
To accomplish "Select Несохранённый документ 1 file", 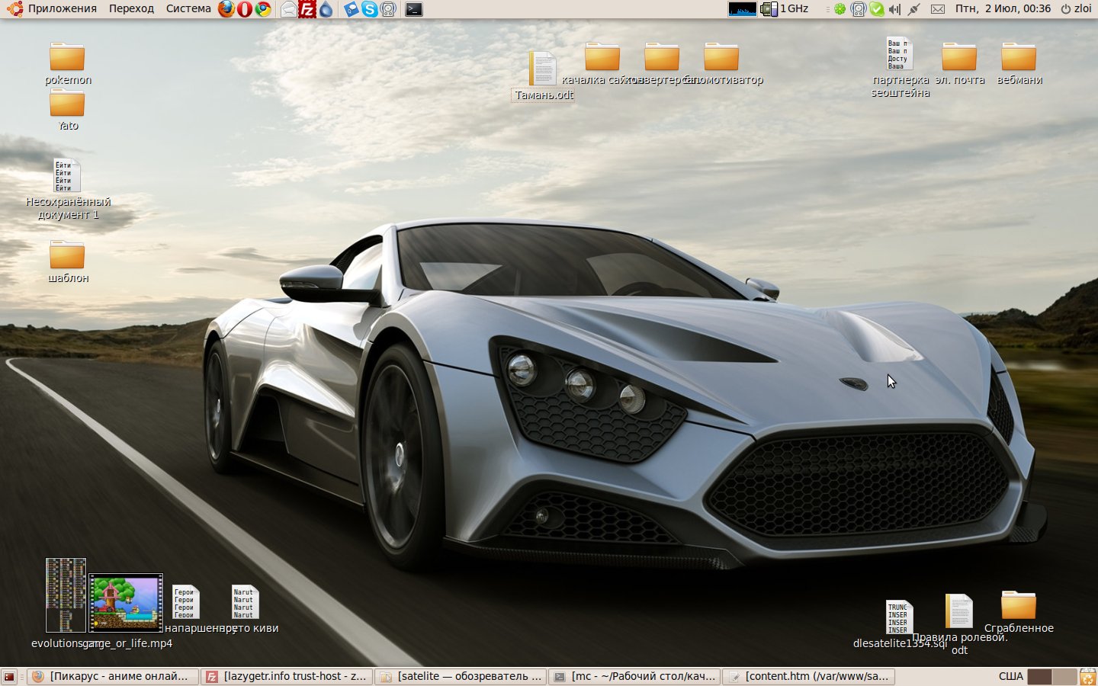I will tap(67, 189).
